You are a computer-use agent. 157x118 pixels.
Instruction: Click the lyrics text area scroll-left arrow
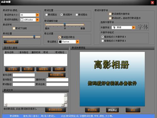[x=6, y=105]
